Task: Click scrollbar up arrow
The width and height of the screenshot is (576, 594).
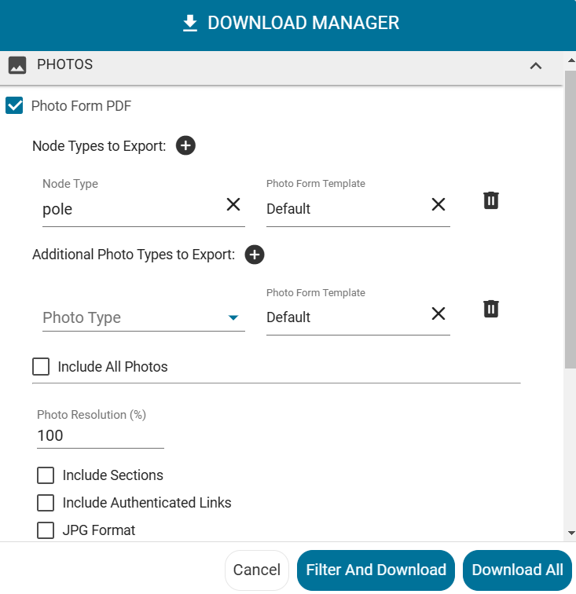Action: (x=571, y=60)
